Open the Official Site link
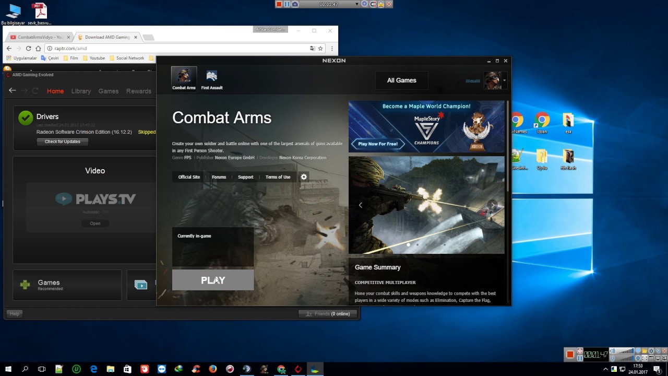 189,177
